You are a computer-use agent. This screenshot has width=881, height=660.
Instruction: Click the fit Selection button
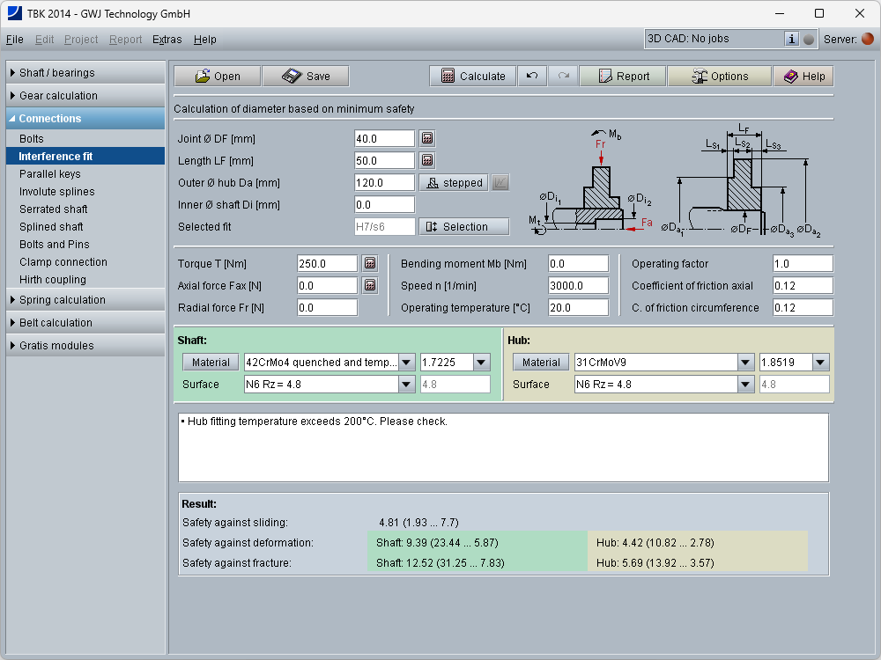pyautogui.click(x=464, y=227)
